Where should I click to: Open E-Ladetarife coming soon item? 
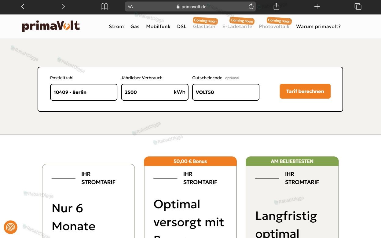[237, 26]
